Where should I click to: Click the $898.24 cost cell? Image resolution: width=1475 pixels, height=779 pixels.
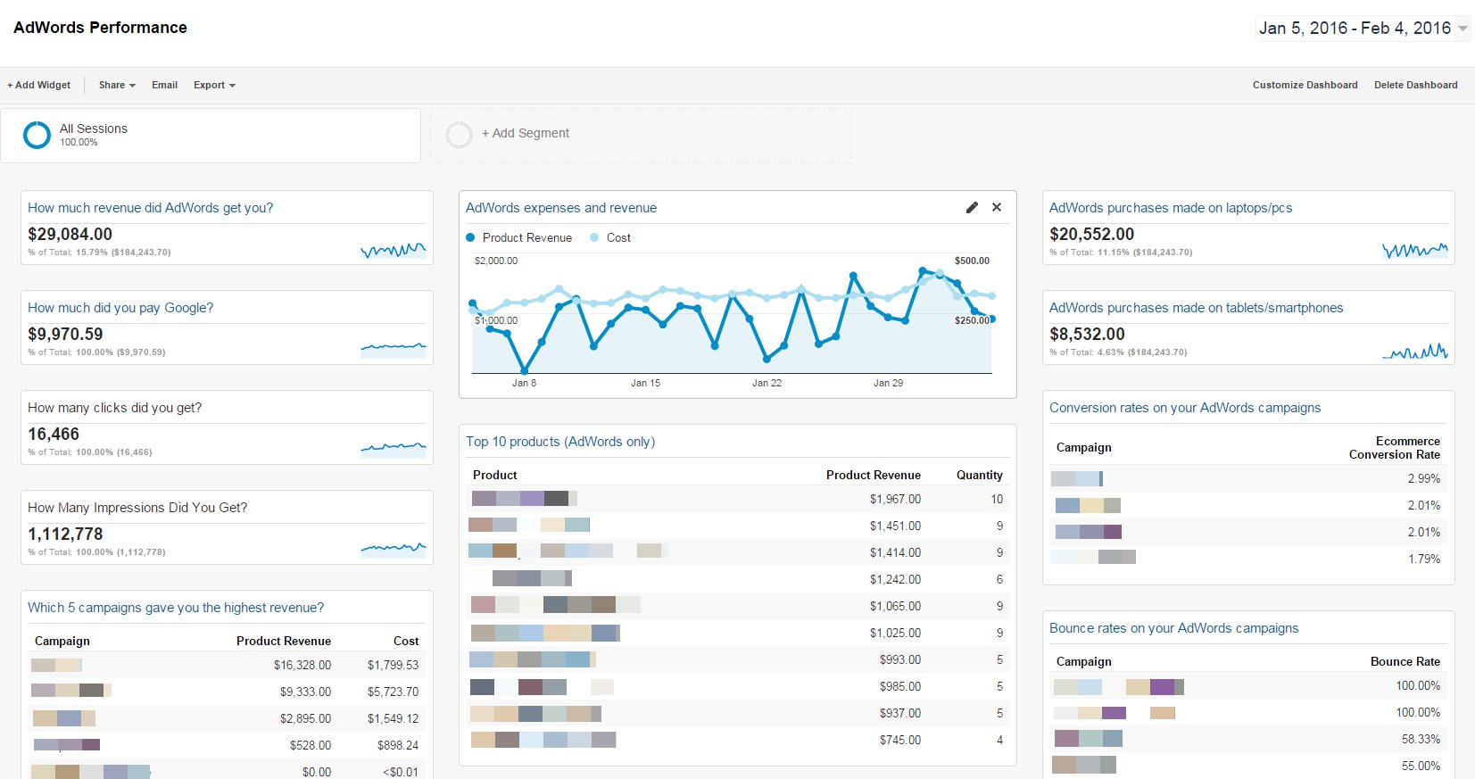tap(398, 745)
